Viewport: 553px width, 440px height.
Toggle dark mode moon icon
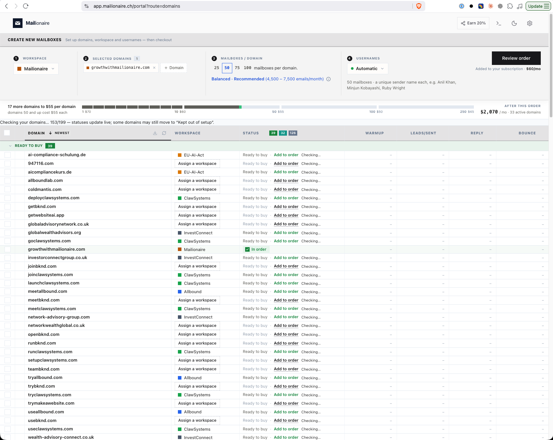pos(514,23)
